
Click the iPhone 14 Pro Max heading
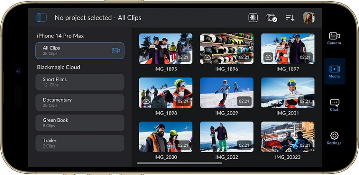pos(60,36)
